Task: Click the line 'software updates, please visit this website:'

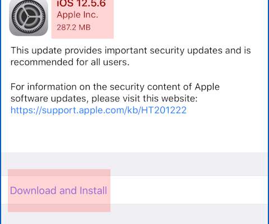Action: pos(104,99)
